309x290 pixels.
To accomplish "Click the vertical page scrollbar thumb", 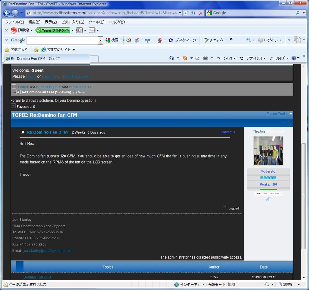I will click(x=304, y=196).
